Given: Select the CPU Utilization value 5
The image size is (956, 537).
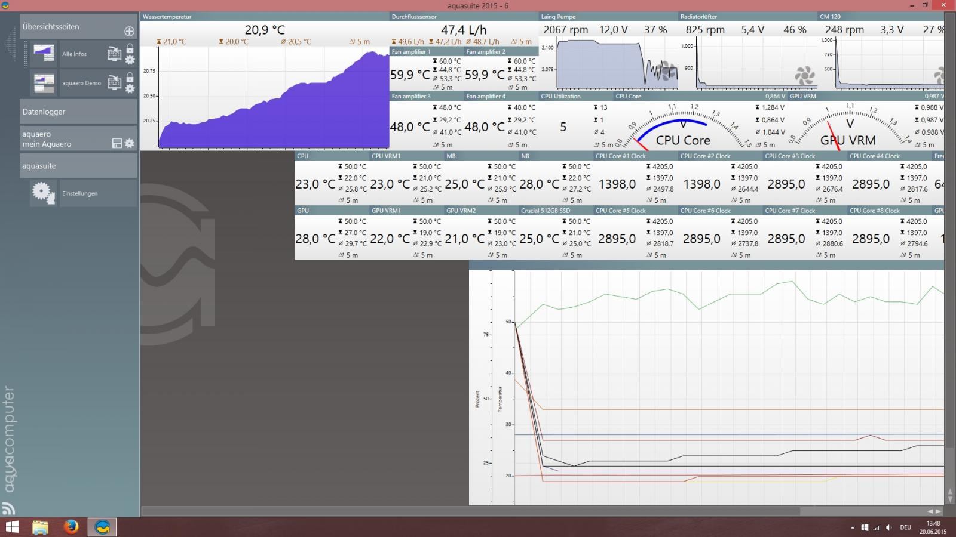Looking at the screenshot, I should click(x=563, y=127).
